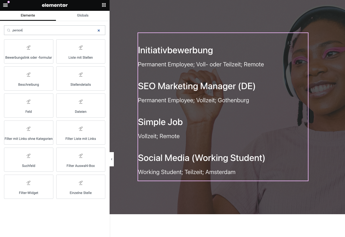Switch to the Elemente tab
Screen dimensions: 345x237
coord(28,15)
